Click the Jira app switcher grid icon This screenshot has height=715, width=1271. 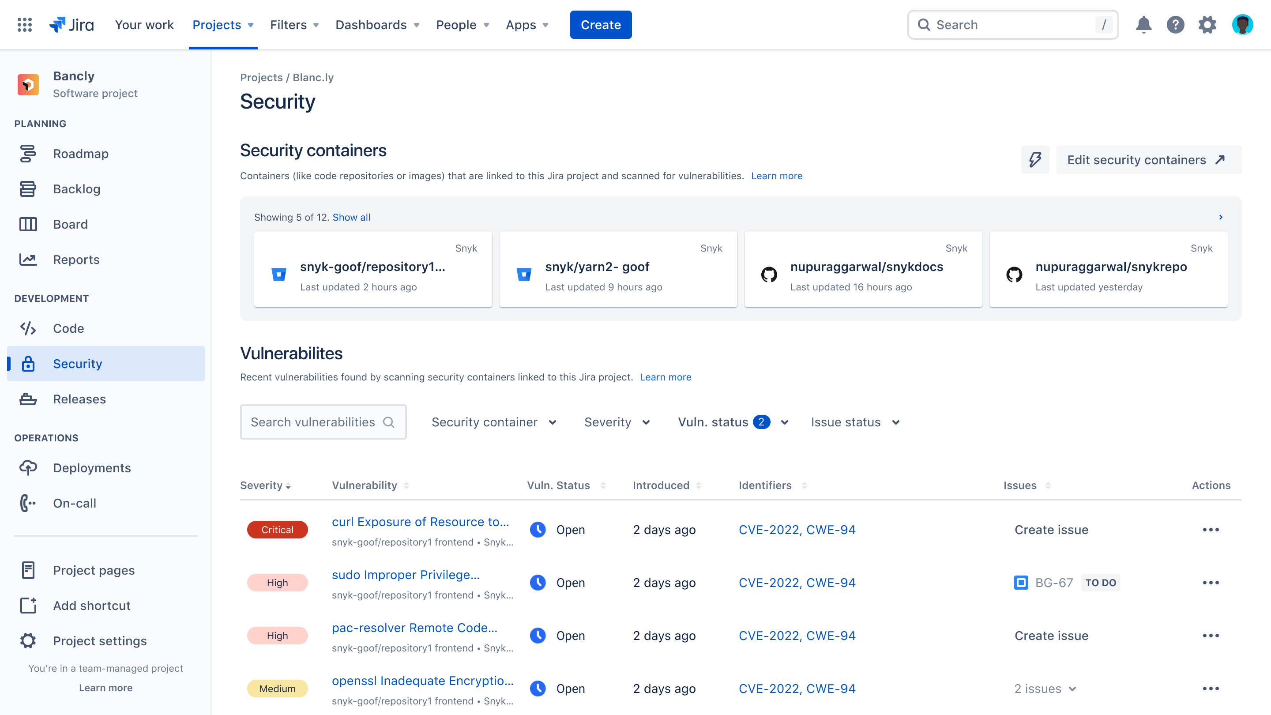[24, 25]
